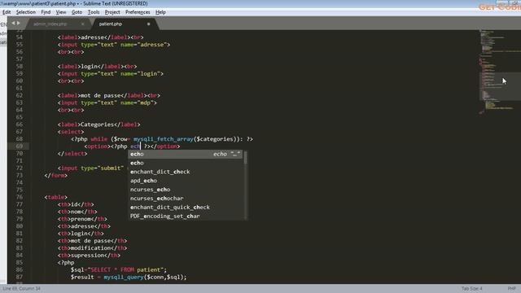Click the opening table tag on line 76
The image size is (521, 293).
point(56,197)
